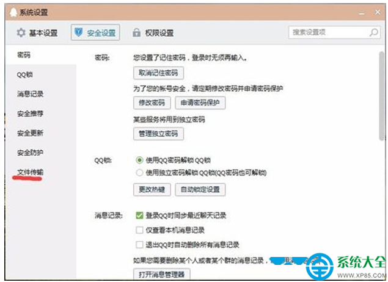Minimize the 系统设置 window
Screen dimensions: 388x282
pyautogui.click(x=362, y=13)
